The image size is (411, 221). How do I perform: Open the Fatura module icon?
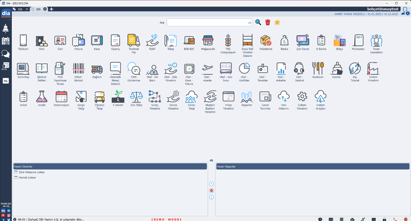78,41
